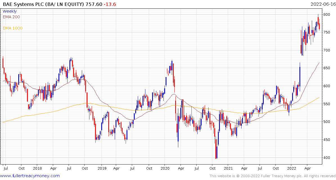The width and height of the screenshot is (336, 180).
Task: Click the red EMA 200 line at its right end
Action: 319,63
